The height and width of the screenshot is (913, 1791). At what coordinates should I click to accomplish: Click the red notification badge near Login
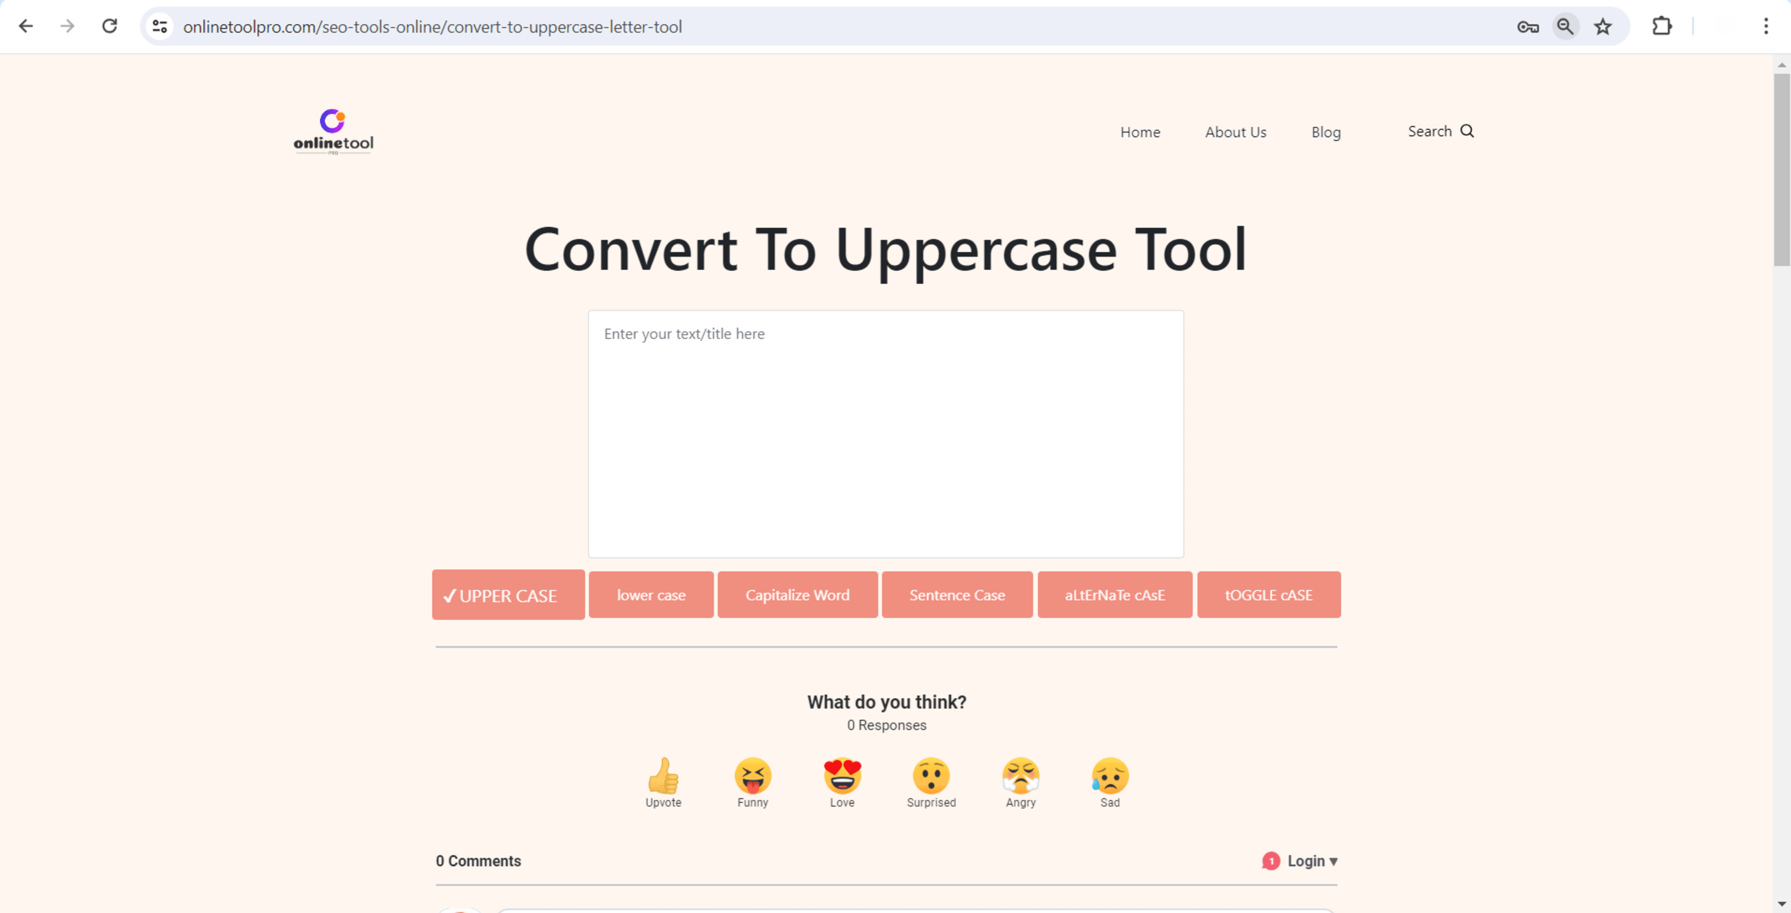[1270, 861]
